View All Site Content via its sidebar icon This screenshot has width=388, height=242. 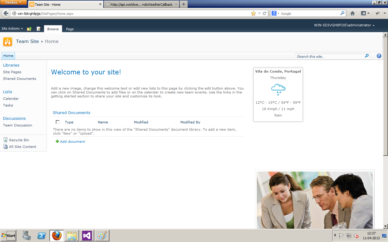tap(5, 146)
